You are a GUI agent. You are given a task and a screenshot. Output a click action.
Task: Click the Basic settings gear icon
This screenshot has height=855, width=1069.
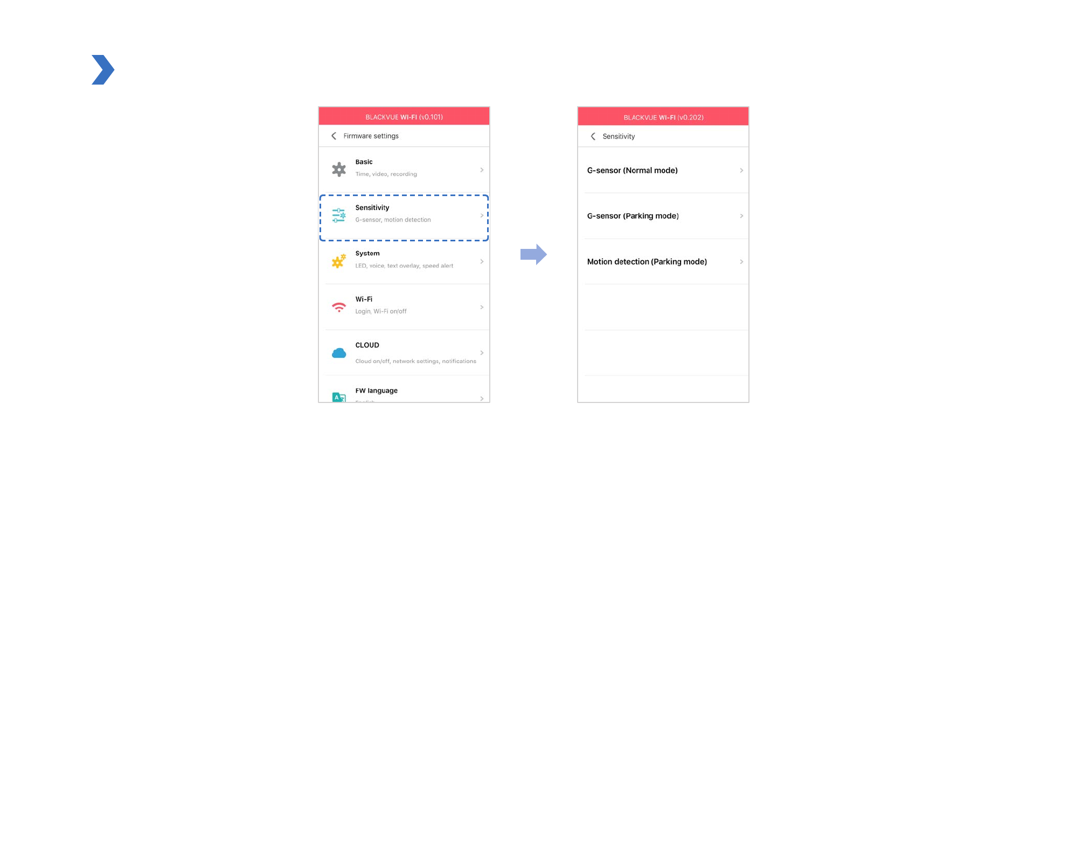click(338, 170)
